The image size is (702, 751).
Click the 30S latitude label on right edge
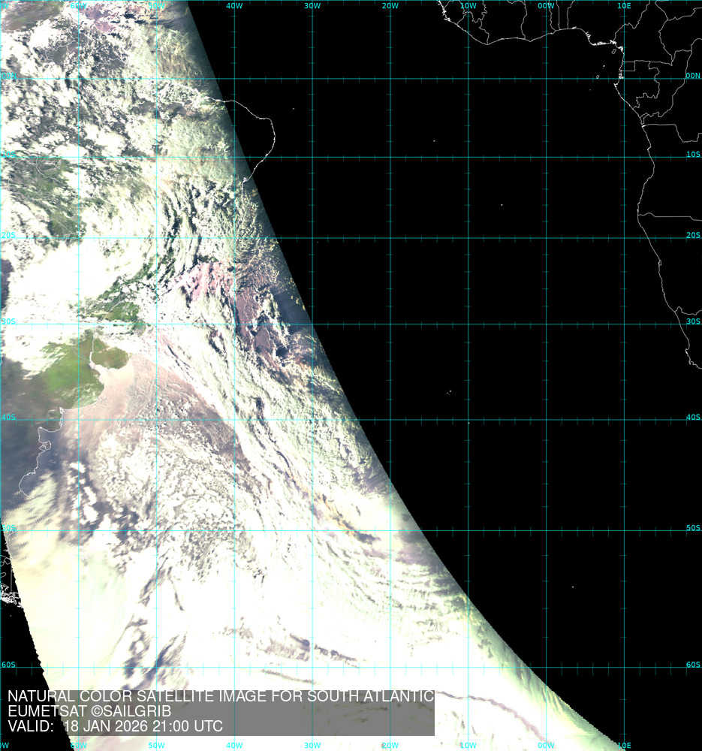point(692,321)
